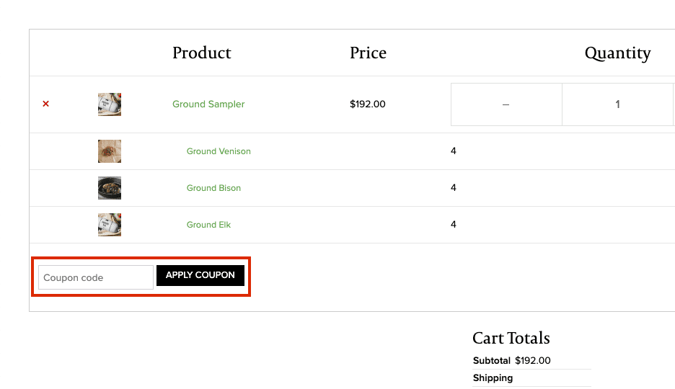Follow the Ground Sampler product link
The image size is (675, 389).
tap(208, 104)
